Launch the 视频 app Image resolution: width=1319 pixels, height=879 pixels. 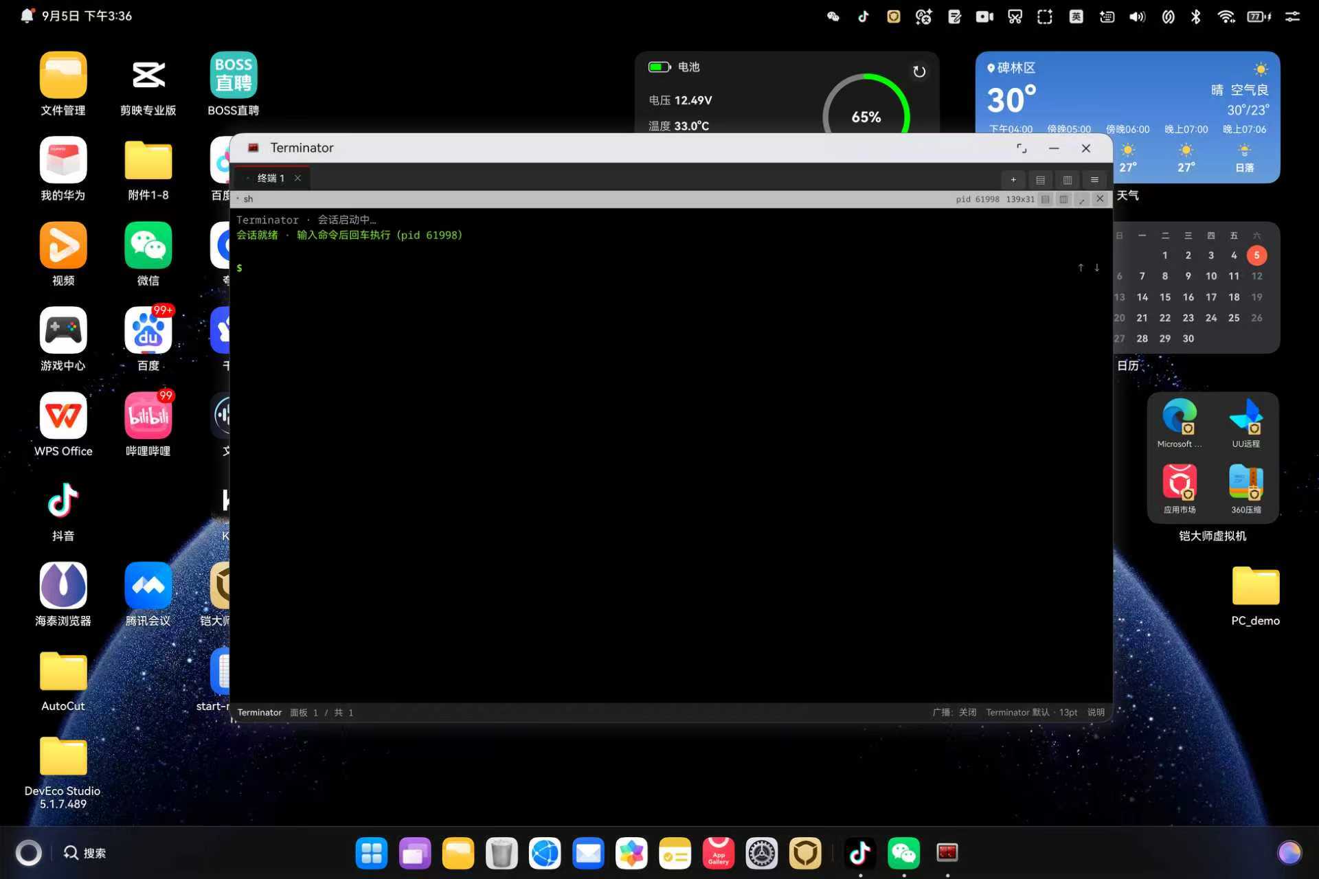click(63, 255)
